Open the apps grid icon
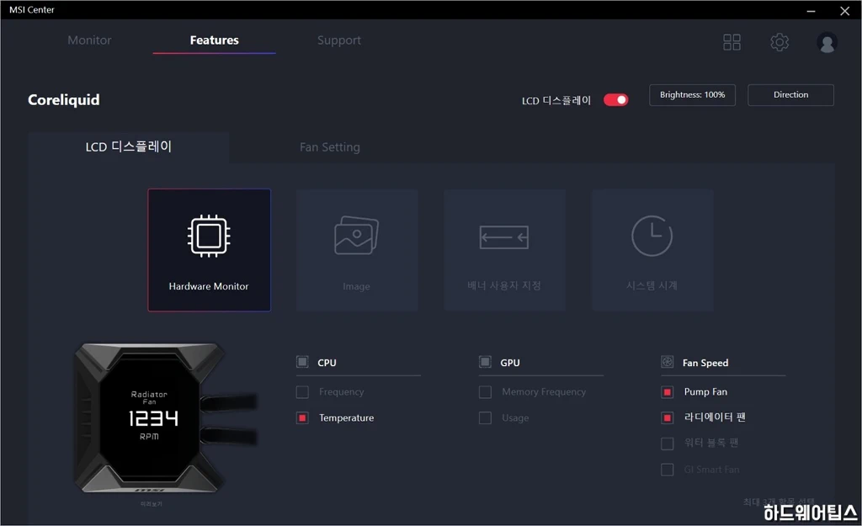The height and width of the screenshot is (526, 862). tap(732, 42)
